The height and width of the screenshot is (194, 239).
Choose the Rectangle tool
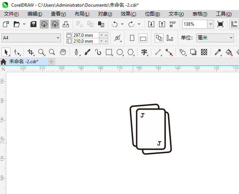pyautogui.click(x=109, y=52)
